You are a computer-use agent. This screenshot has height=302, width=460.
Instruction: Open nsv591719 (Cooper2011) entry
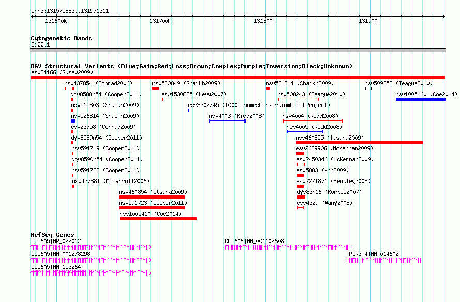tap(105, 148)
